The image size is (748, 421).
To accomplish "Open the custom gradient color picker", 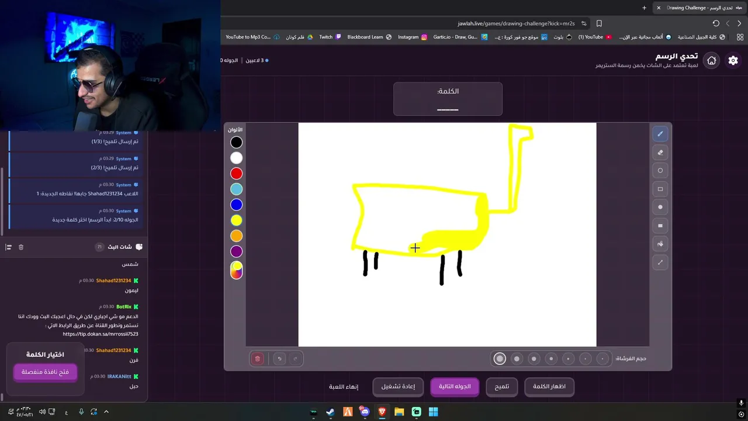I will point(236,270).
